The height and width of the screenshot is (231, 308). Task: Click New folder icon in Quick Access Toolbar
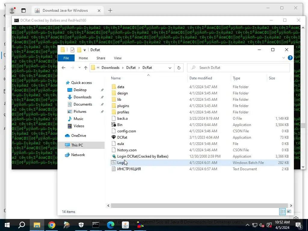(x=79, y=50)
